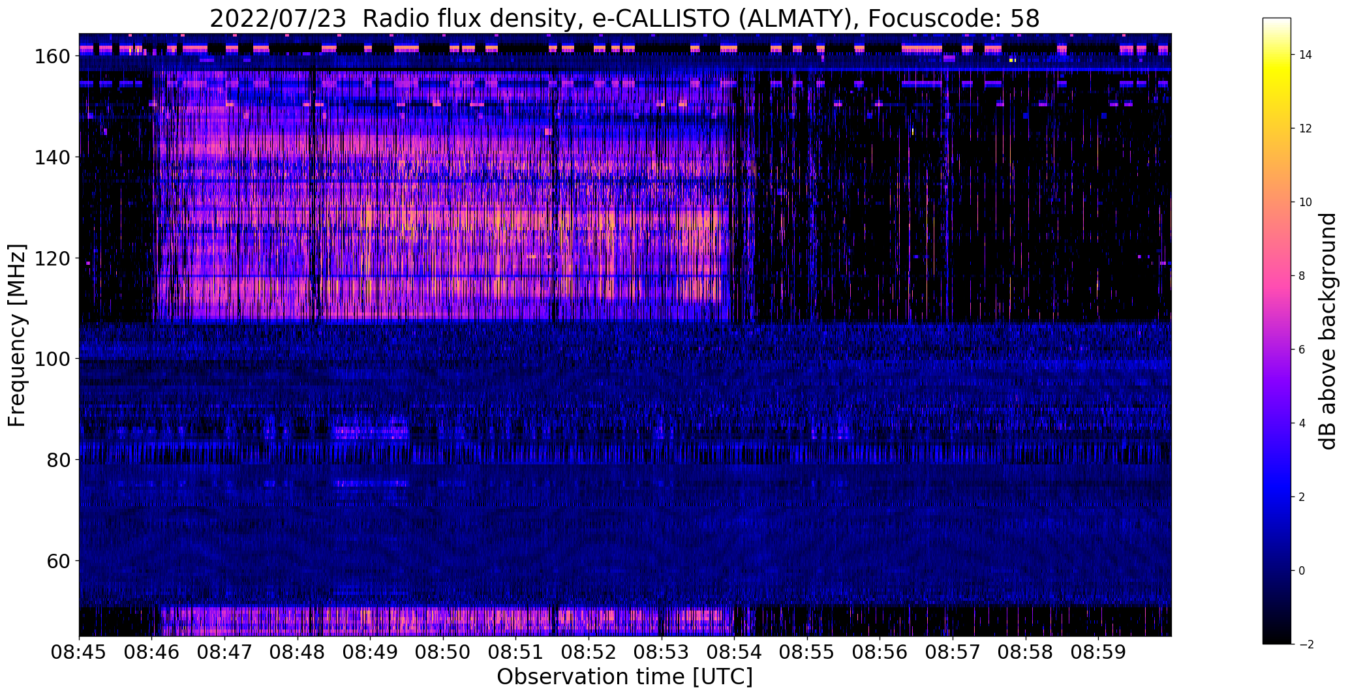
Task: Click the 'Frequency [MHz]' y-axis label
Action: pos(17,335)
